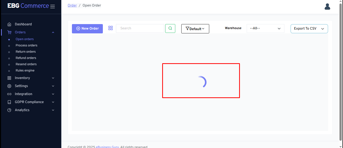
Task: Open the Default filter dropdown
Action: 195,29
